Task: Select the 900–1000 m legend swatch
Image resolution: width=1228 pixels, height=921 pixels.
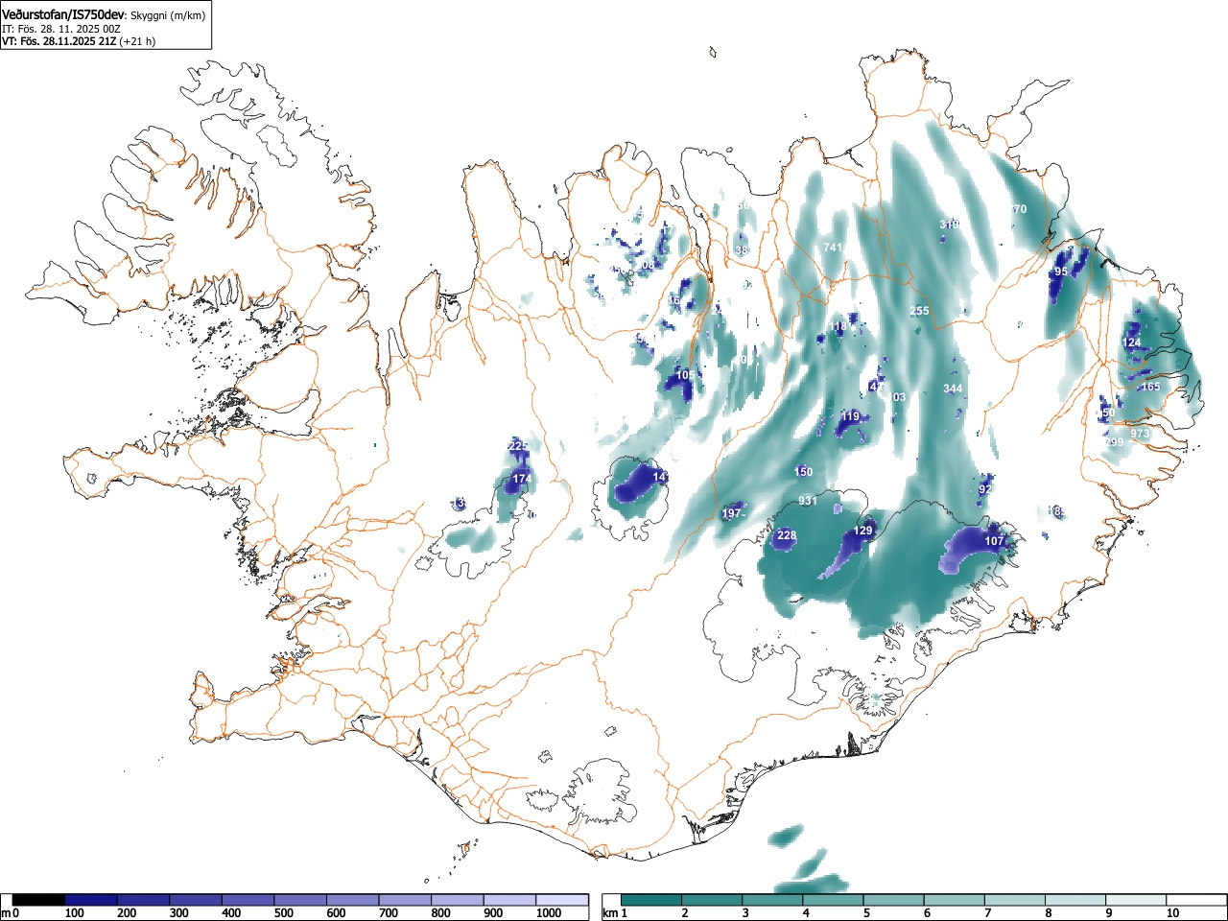Action: tap(510, 900)
